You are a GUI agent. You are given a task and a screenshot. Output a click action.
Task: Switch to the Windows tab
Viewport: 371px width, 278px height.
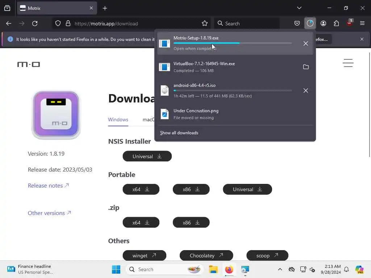[x=118, y=119]
